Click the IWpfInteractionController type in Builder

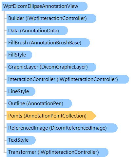coord(56,18)
